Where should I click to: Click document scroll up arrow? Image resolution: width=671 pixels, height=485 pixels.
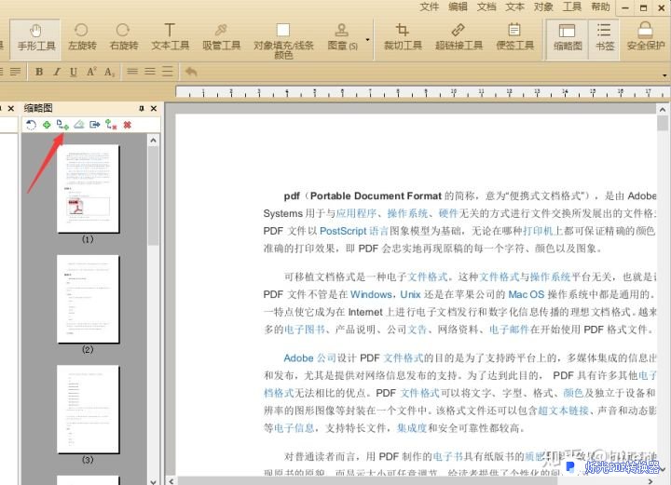click(663, 110)
